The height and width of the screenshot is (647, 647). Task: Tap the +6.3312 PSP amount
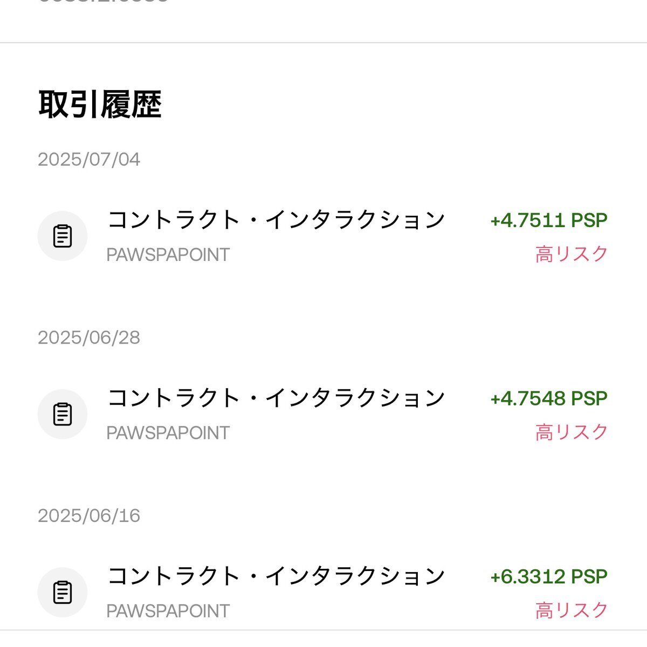coord(549,576)
